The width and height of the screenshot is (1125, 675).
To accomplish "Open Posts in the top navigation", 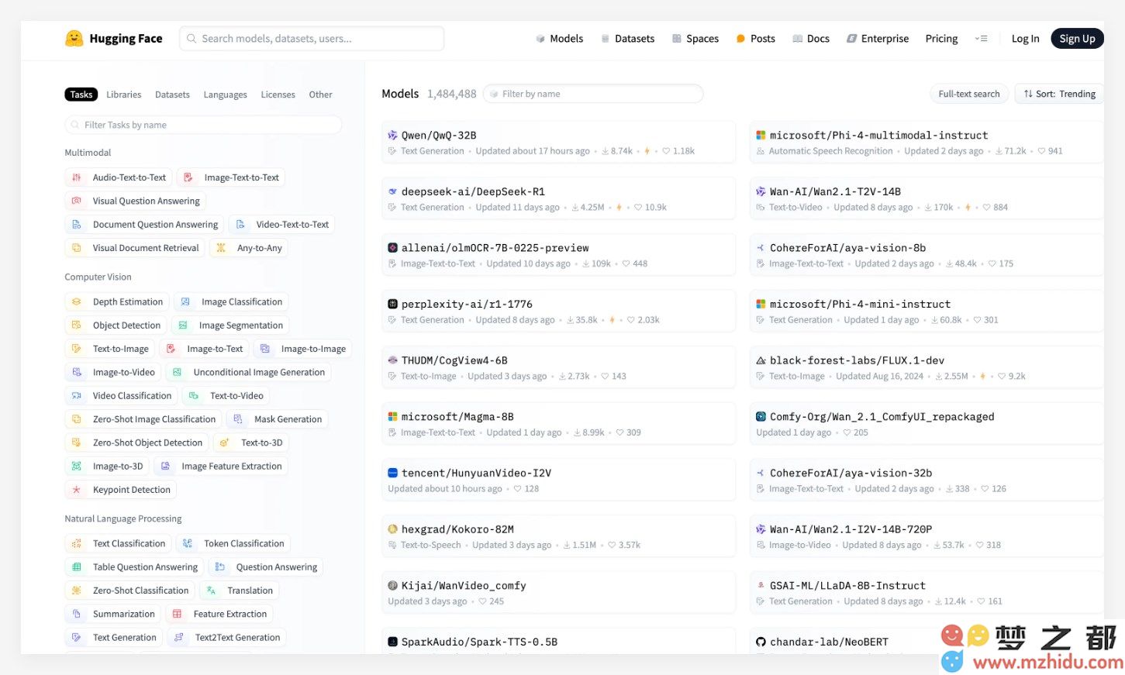I will (x=756, y=39).
